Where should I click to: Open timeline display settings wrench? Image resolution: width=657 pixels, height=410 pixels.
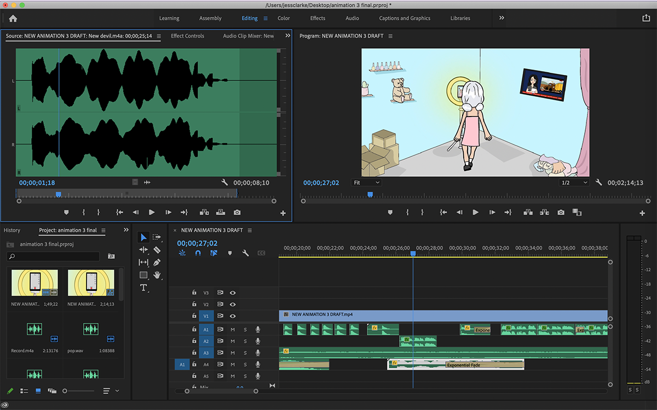point(245,253)
